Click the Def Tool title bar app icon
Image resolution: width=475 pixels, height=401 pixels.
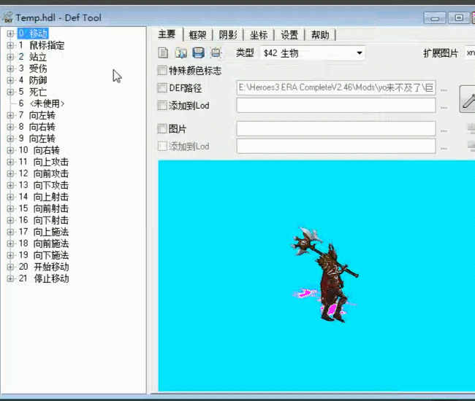pos(7,17)
